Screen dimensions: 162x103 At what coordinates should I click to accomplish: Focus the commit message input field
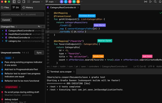pos(22,14)
